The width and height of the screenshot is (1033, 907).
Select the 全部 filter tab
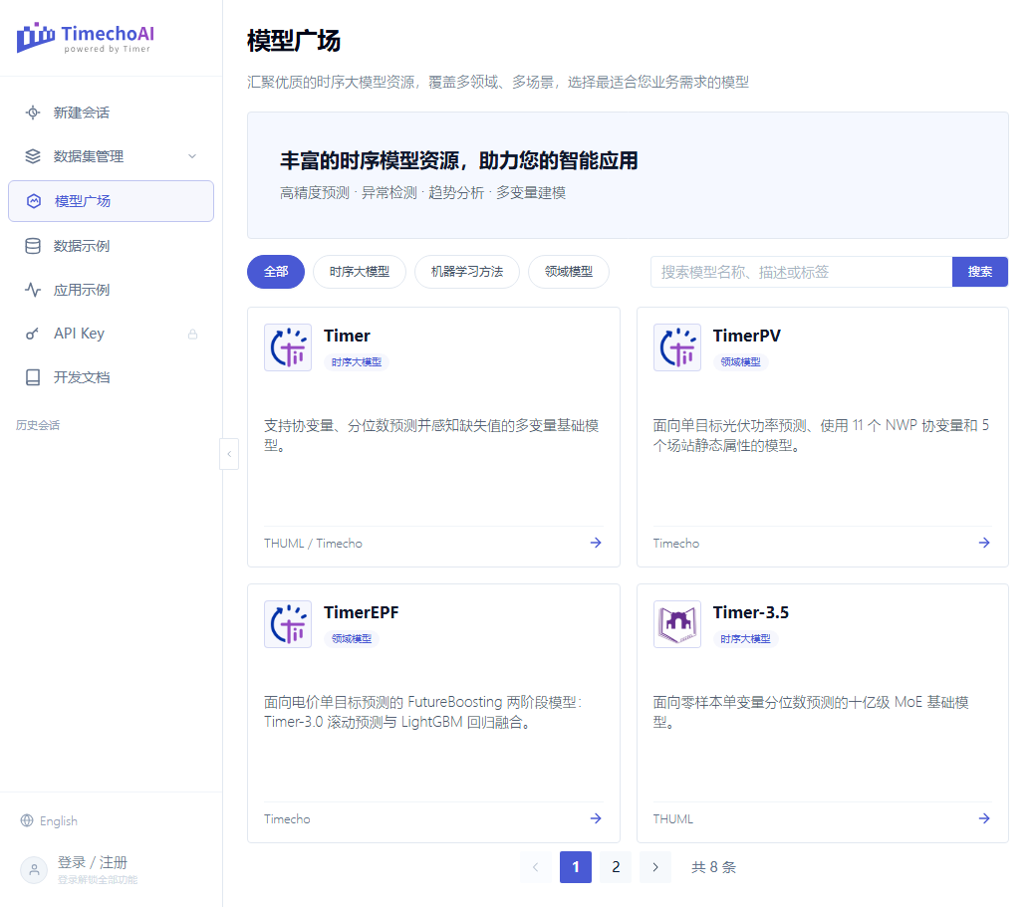[x=276, y=272]
